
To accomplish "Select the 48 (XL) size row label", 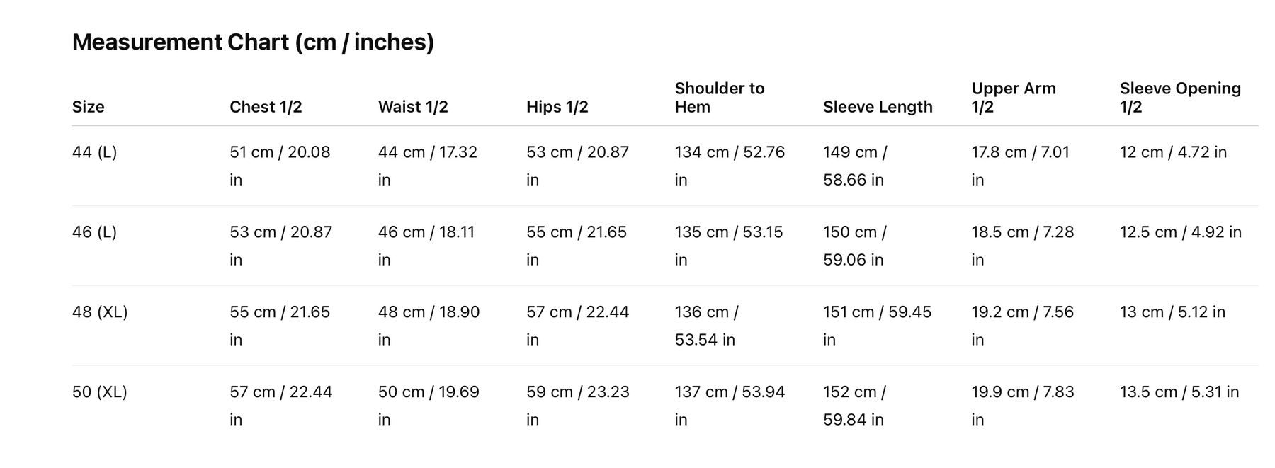I will click(100, 312).
